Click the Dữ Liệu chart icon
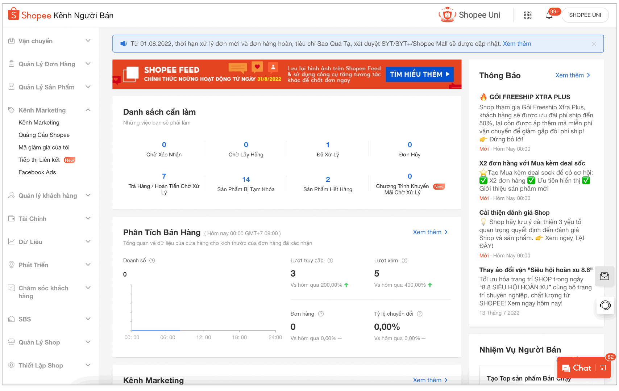 pos(12,241)
